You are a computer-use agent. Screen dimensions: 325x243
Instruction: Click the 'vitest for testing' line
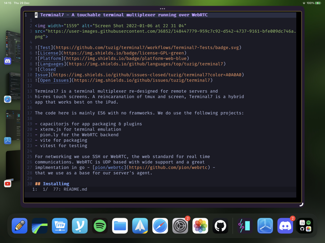point(61,146)
